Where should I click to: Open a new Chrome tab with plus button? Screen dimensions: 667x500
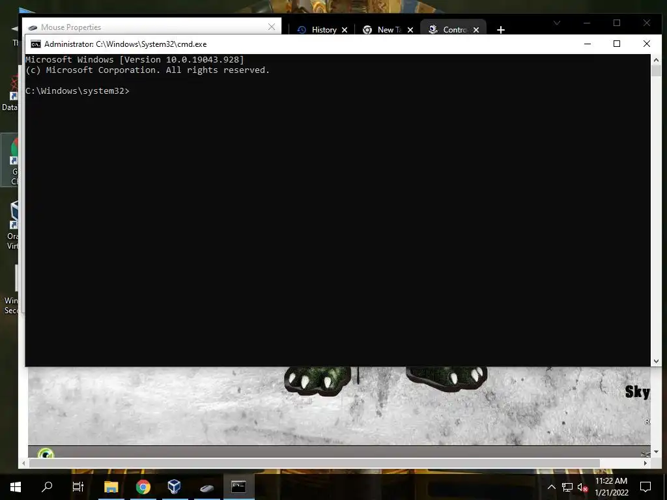pyautogui.click(x=501, y=30)
